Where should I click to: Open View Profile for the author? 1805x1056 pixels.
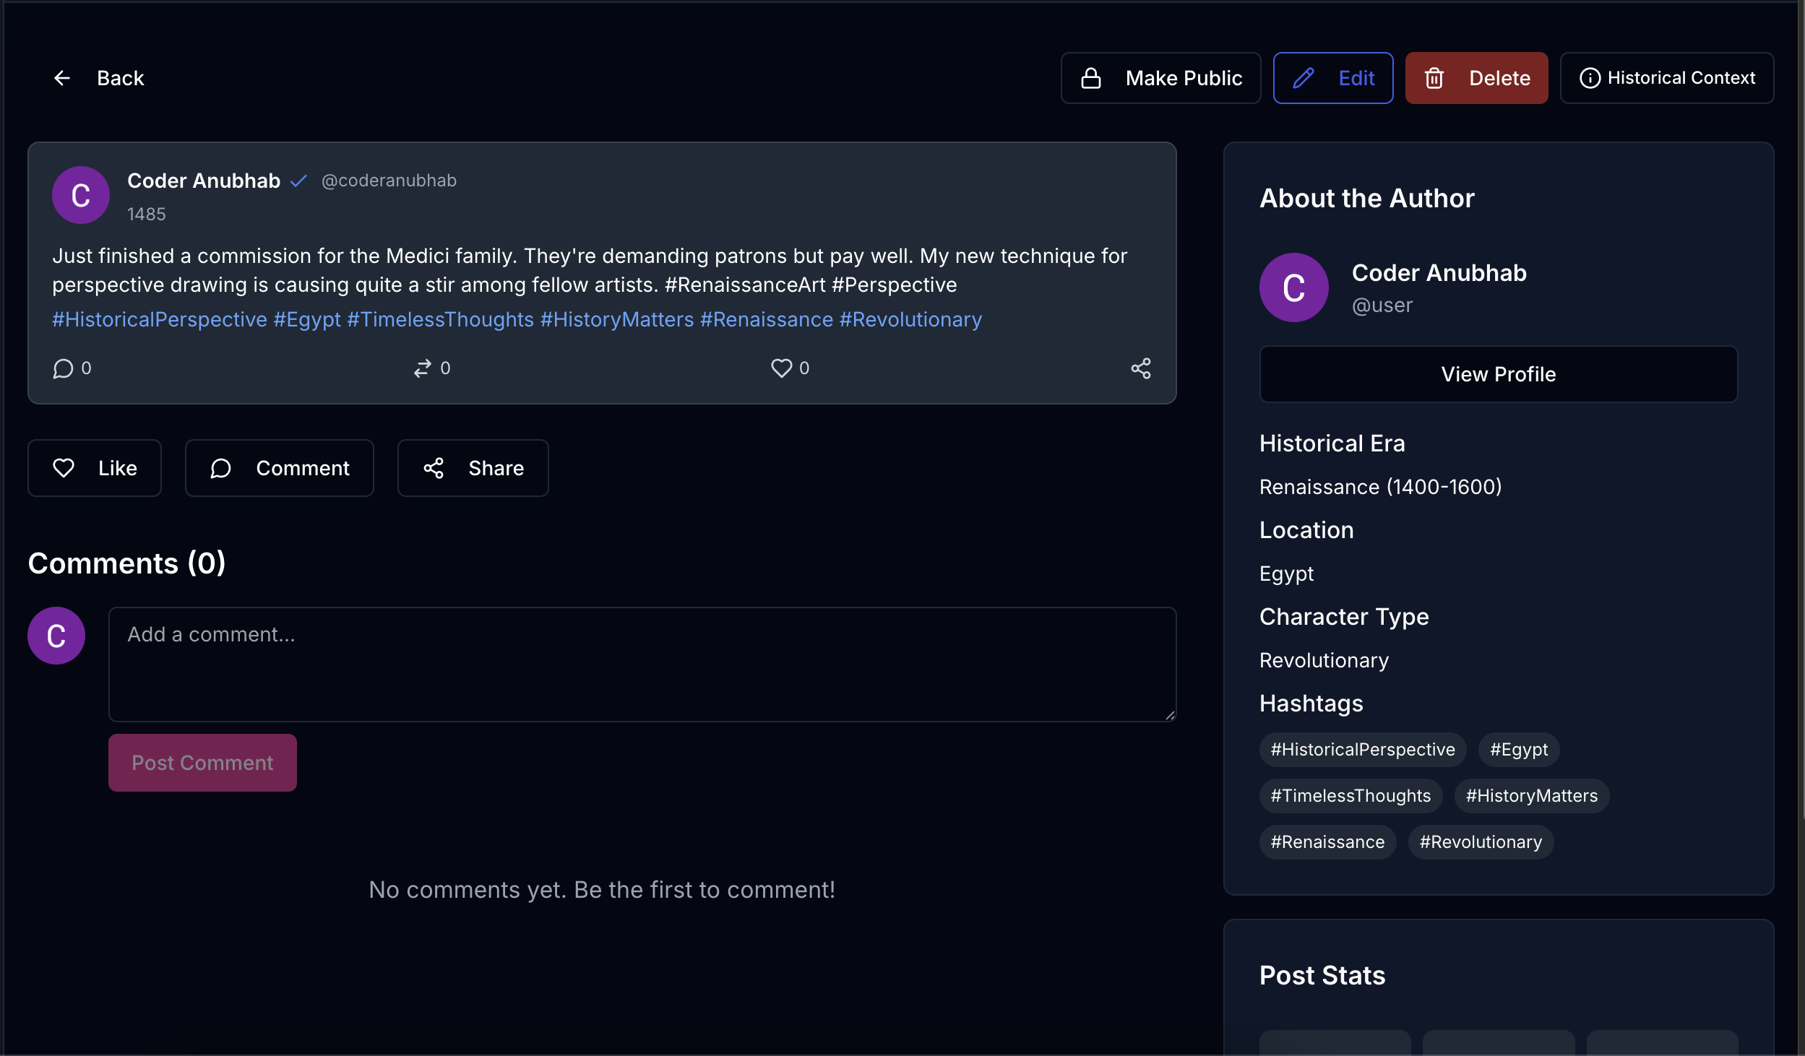point(1498,374)
